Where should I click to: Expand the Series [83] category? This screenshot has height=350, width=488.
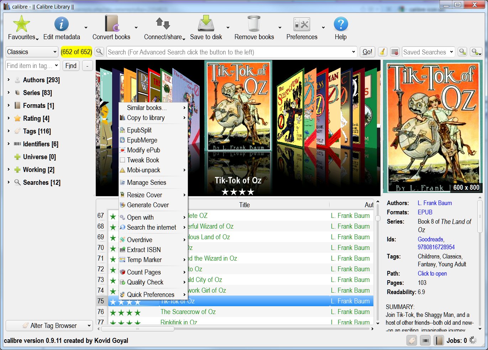click(x=9, y=93)
